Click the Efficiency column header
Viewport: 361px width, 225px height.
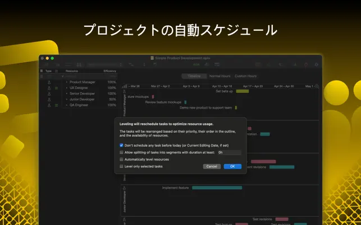(110, 71)
